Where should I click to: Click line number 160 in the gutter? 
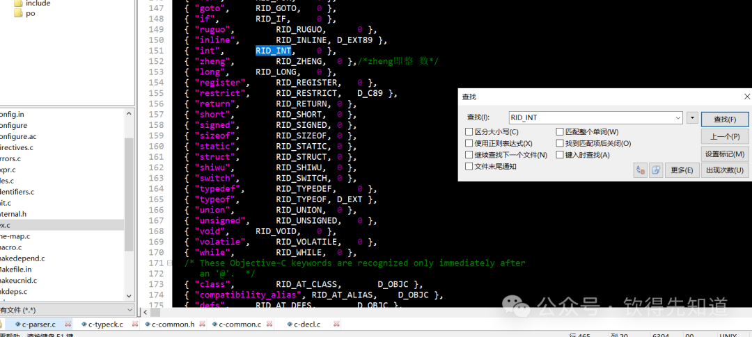coord(156,146)
